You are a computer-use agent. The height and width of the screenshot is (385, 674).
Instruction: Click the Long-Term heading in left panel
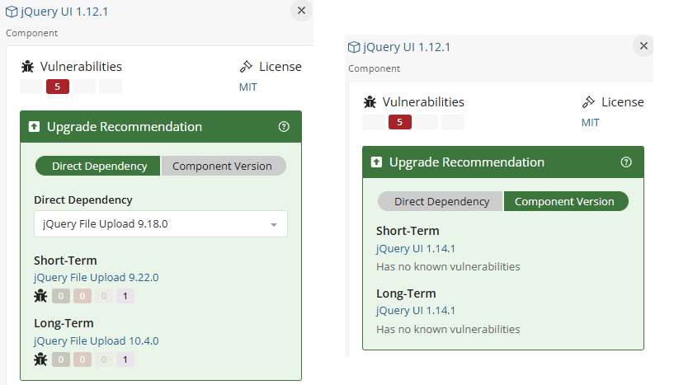pos(64,323)
